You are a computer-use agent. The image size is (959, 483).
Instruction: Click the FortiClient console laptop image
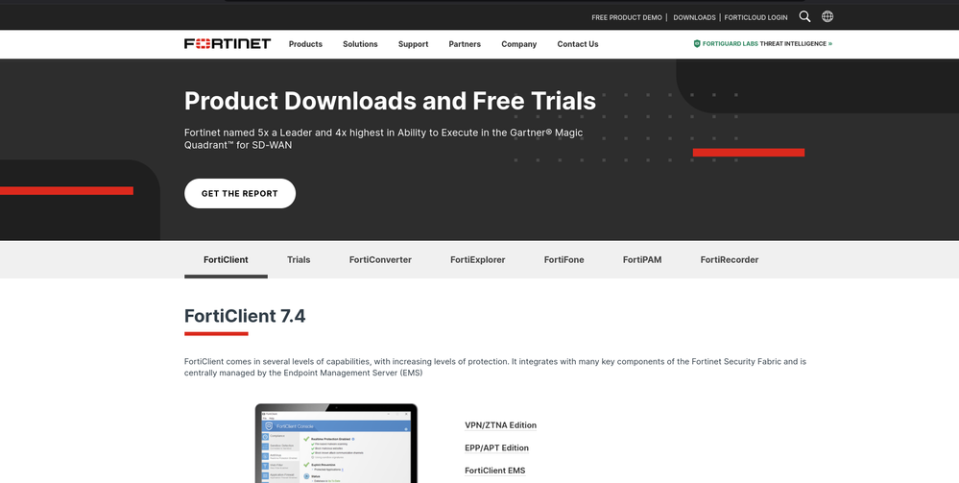click(336, 444)
